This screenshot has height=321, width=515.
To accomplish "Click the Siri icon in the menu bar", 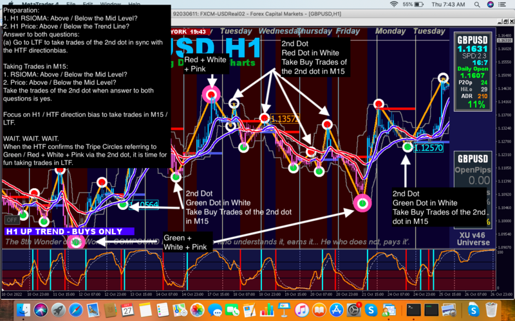I will 491,4.
